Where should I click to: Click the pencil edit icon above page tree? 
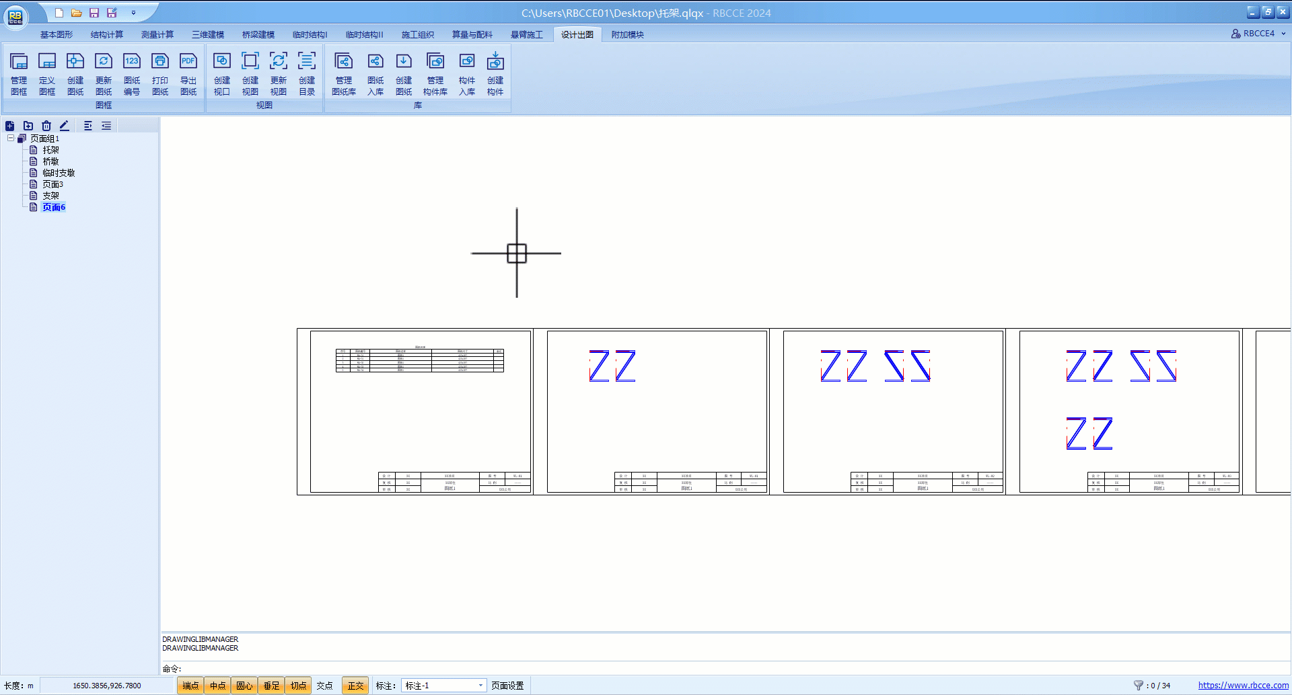coord(65,126)
